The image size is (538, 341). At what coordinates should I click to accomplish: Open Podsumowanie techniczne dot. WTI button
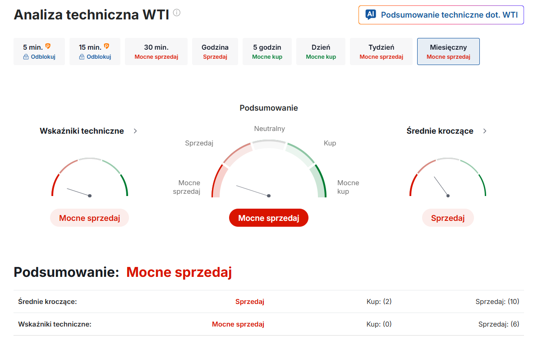point(441,15)
